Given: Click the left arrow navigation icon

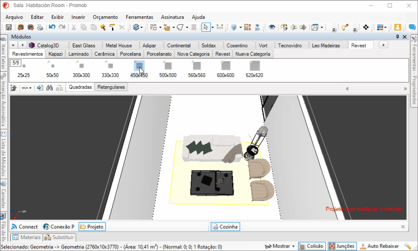Looking at the screenshot, I should coord(293,27).
